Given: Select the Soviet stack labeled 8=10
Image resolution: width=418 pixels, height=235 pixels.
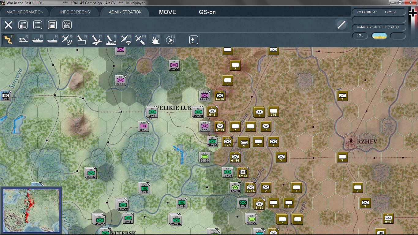Looking at the screenshot, I should coord(259,203).
